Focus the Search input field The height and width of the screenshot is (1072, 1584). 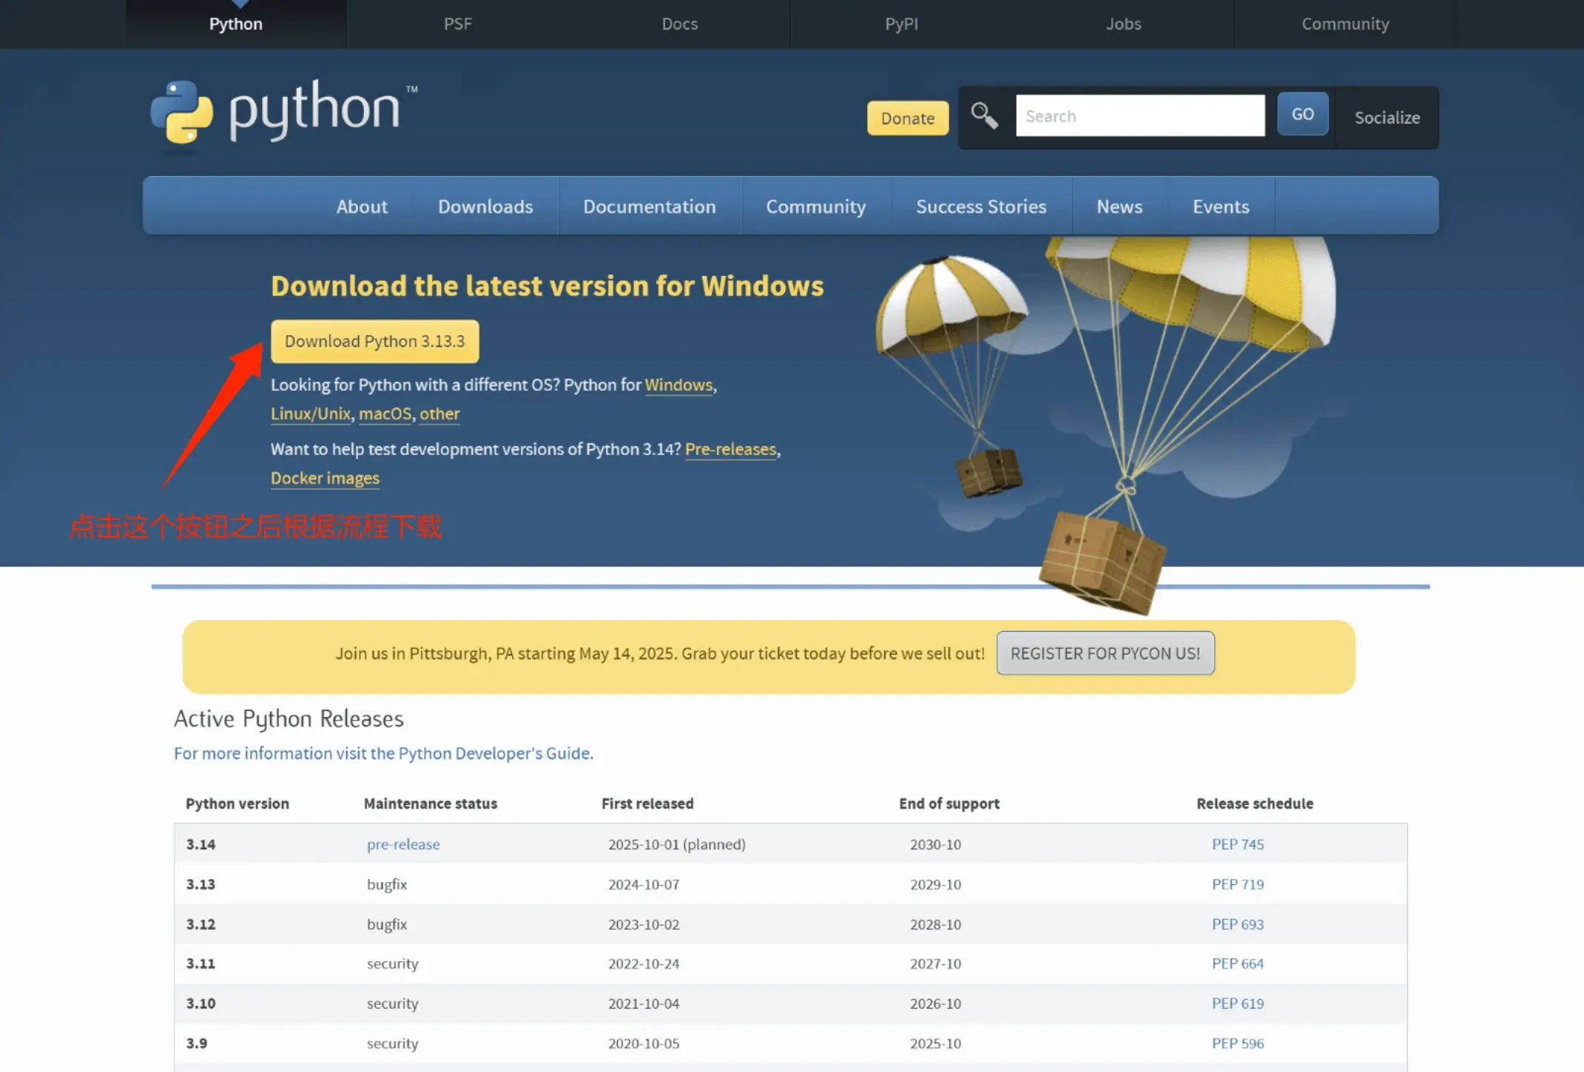[x=1140, y=115]
